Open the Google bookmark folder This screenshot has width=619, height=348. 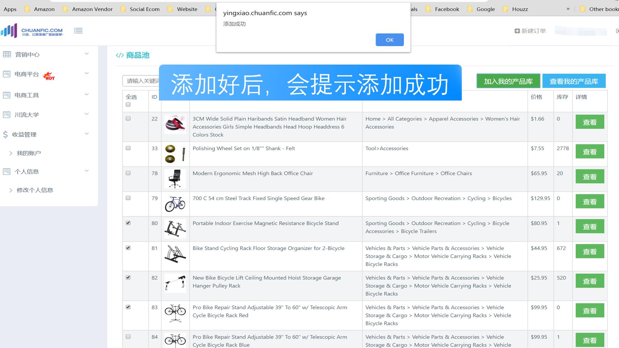(x=481, y=9)
